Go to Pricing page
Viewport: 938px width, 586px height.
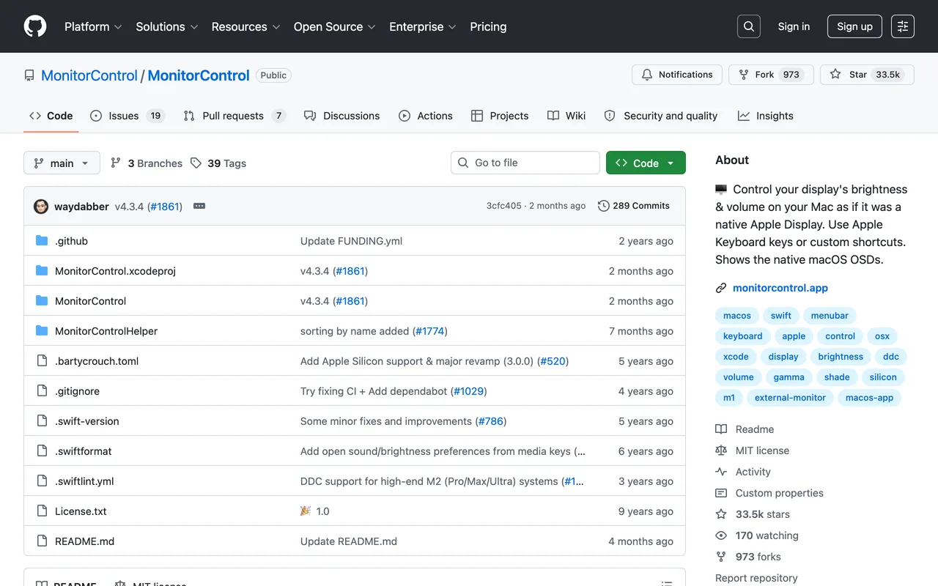(x=488, y=26)
